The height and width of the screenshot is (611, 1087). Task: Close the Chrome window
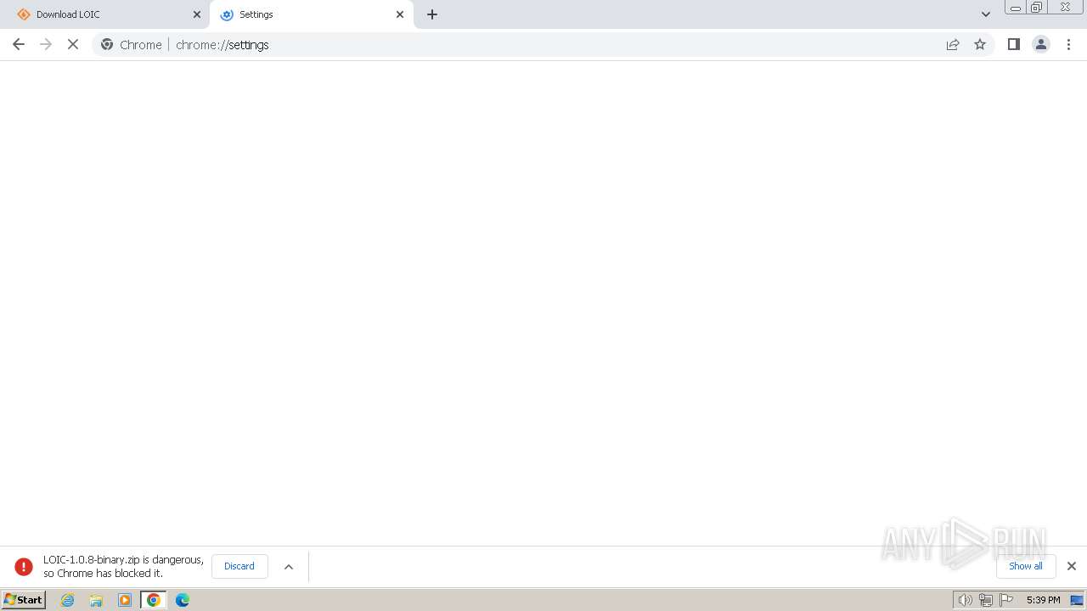click(x=1065, y=8)
